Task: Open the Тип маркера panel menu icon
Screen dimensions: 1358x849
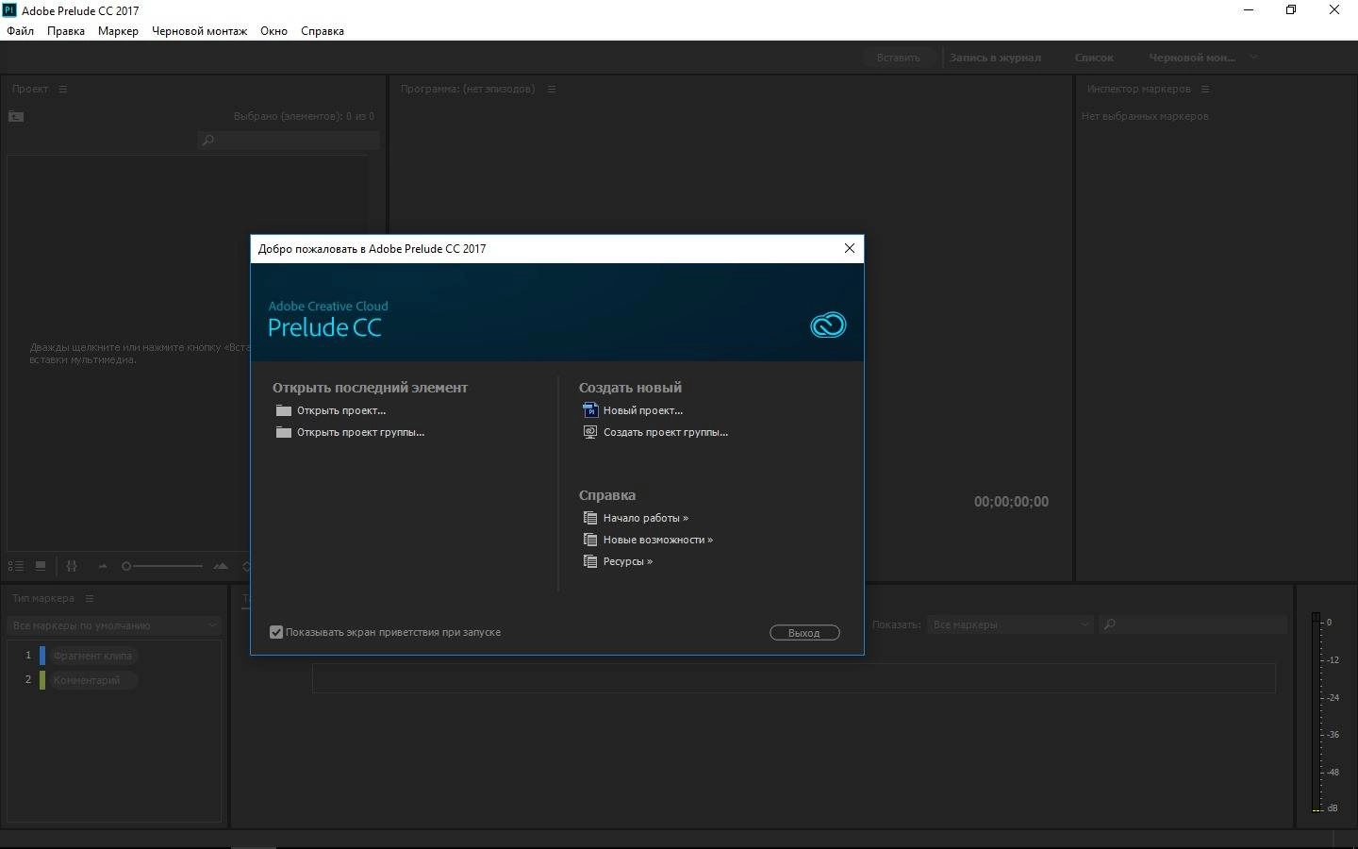Action: pyautogui.click(x=90, y=598)
